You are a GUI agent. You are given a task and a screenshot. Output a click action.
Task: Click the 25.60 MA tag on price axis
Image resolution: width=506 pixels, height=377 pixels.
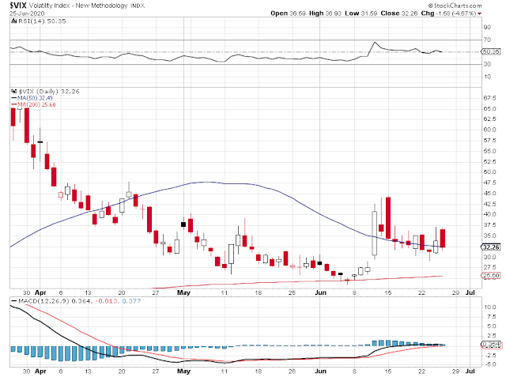click(491, 276)
